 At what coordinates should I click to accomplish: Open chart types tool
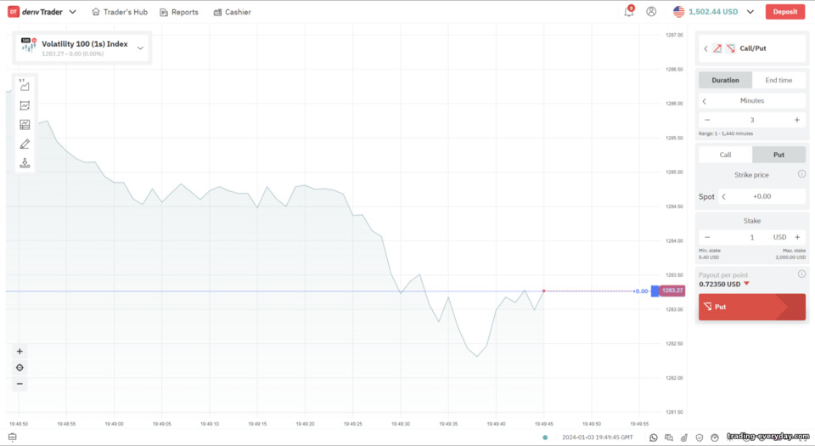point(25,86)
